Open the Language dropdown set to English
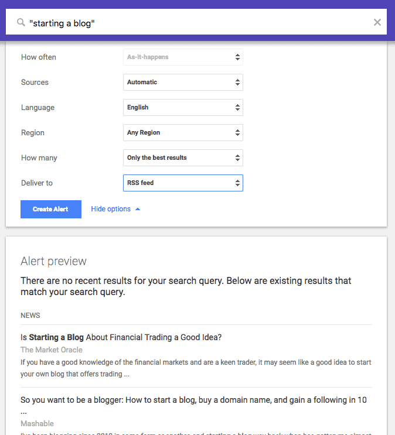Image resolution: width=395 pixels, height=435 pixels. (x=183, y=107)
